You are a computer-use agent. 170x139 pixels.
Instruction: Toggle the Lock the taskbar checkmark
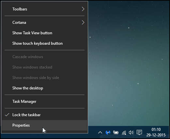coord(7,115)
